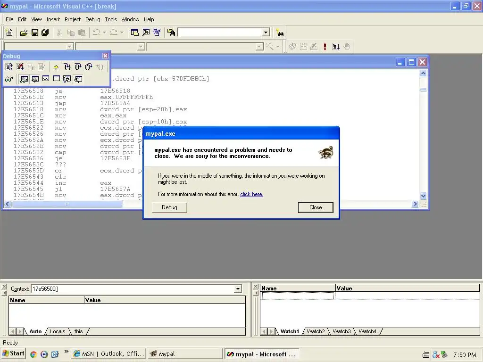
Task: Follow the 'click here' error link
Action: pos(251,194)
